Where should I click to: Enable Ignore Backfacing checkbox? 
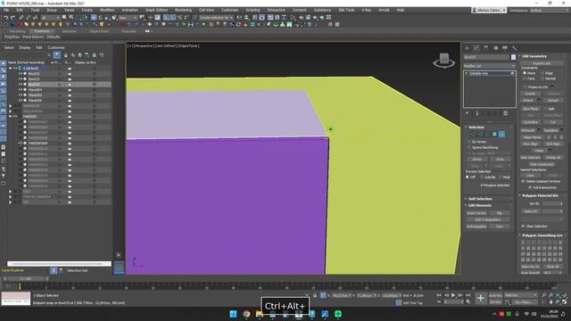[x=469, y=147]
